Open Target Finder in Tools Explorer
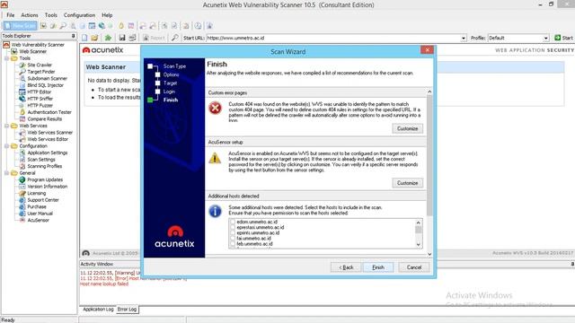 (x=40, y=72)
